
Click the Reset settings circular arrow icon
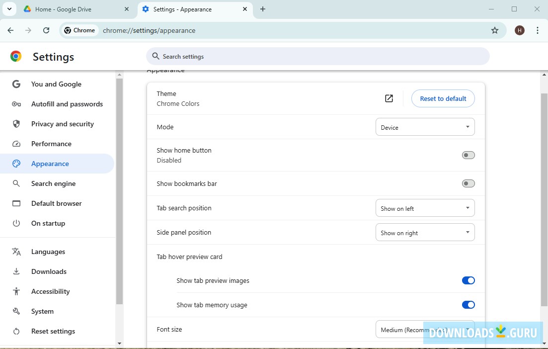point(16,331)
